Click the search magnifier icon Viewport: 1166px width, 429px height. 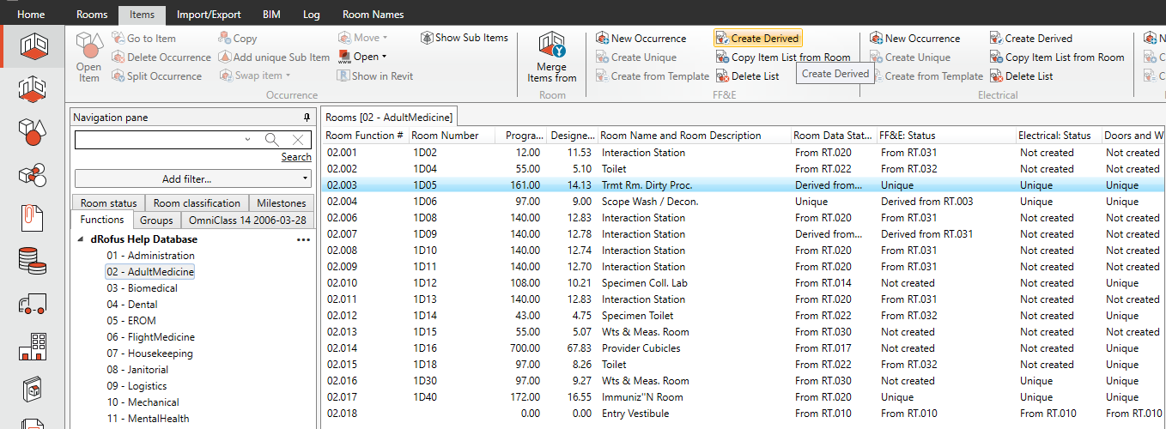pyautogui.click(x=271, y=140)
